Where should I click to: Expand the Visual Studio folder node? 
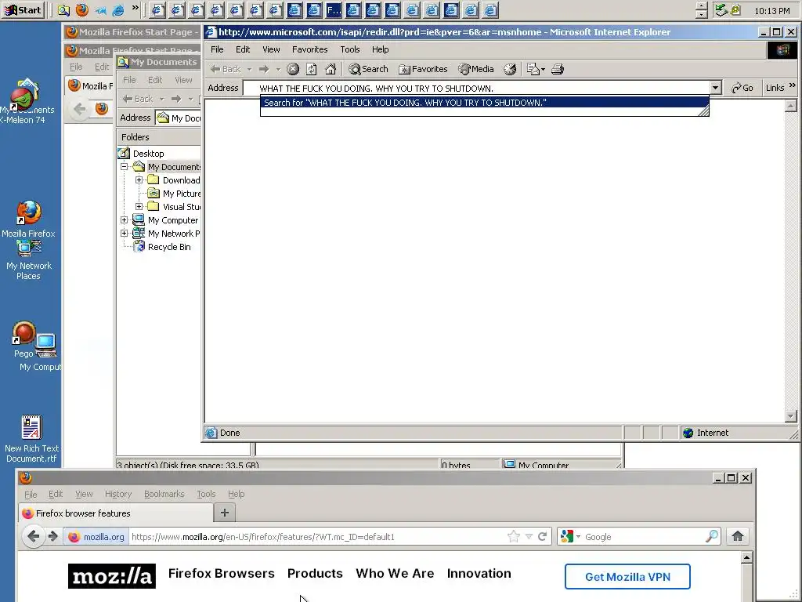tap(139, 207)
